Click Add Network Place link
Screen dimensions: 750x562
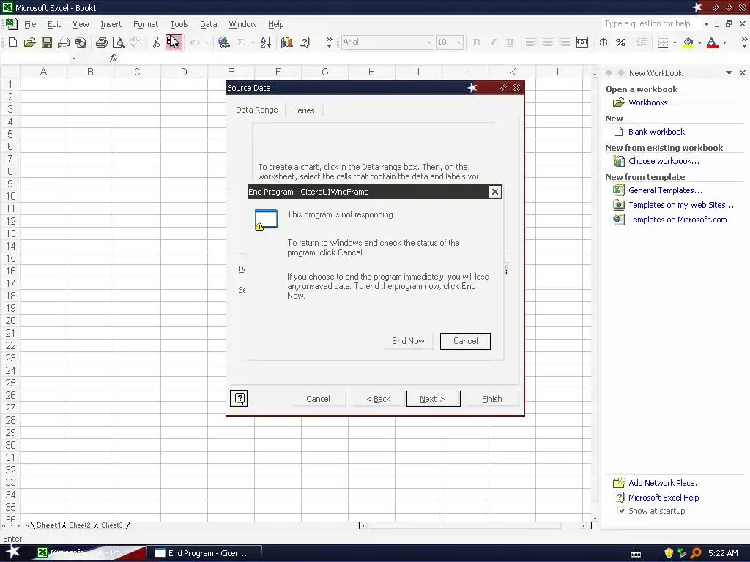665,483
